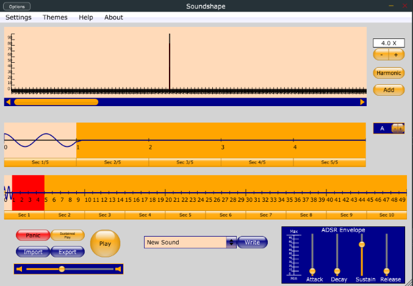The width and height of the screenshot is (413, 286).
Task: Increase the zoom with the plus button
Action: (396, 55)
